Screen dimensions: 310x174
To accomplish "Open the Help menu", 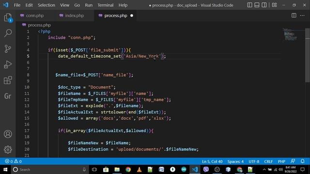I will [x=123, y=5].
